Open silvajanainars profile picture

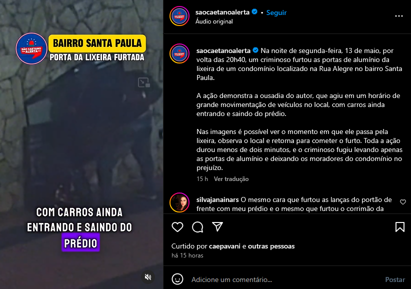(x=179, y=202)
